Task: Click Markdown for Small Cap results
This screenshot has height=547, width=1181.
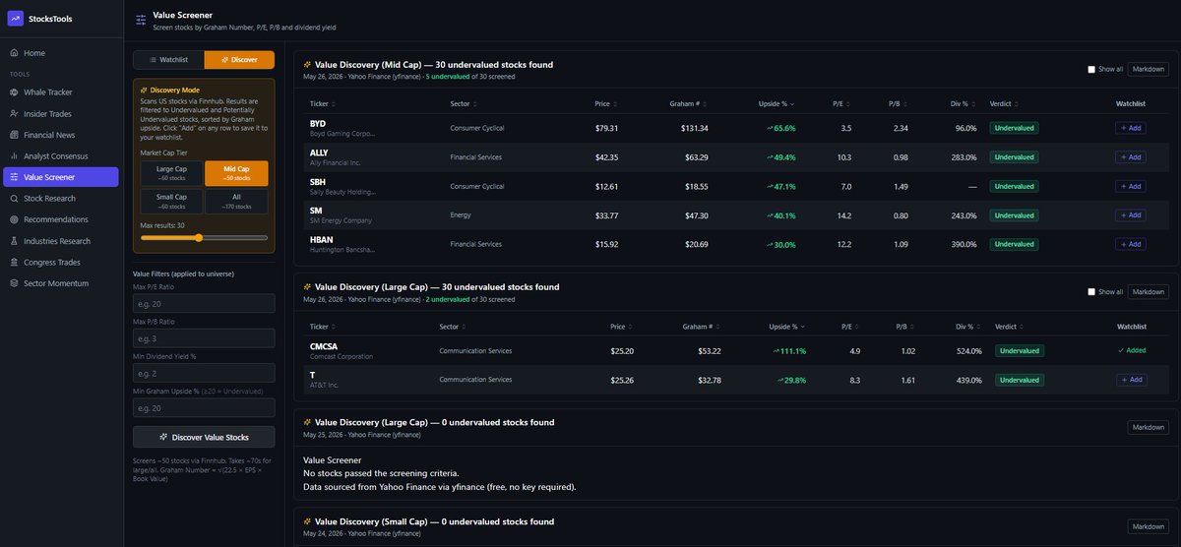Action: [1149, 526]
